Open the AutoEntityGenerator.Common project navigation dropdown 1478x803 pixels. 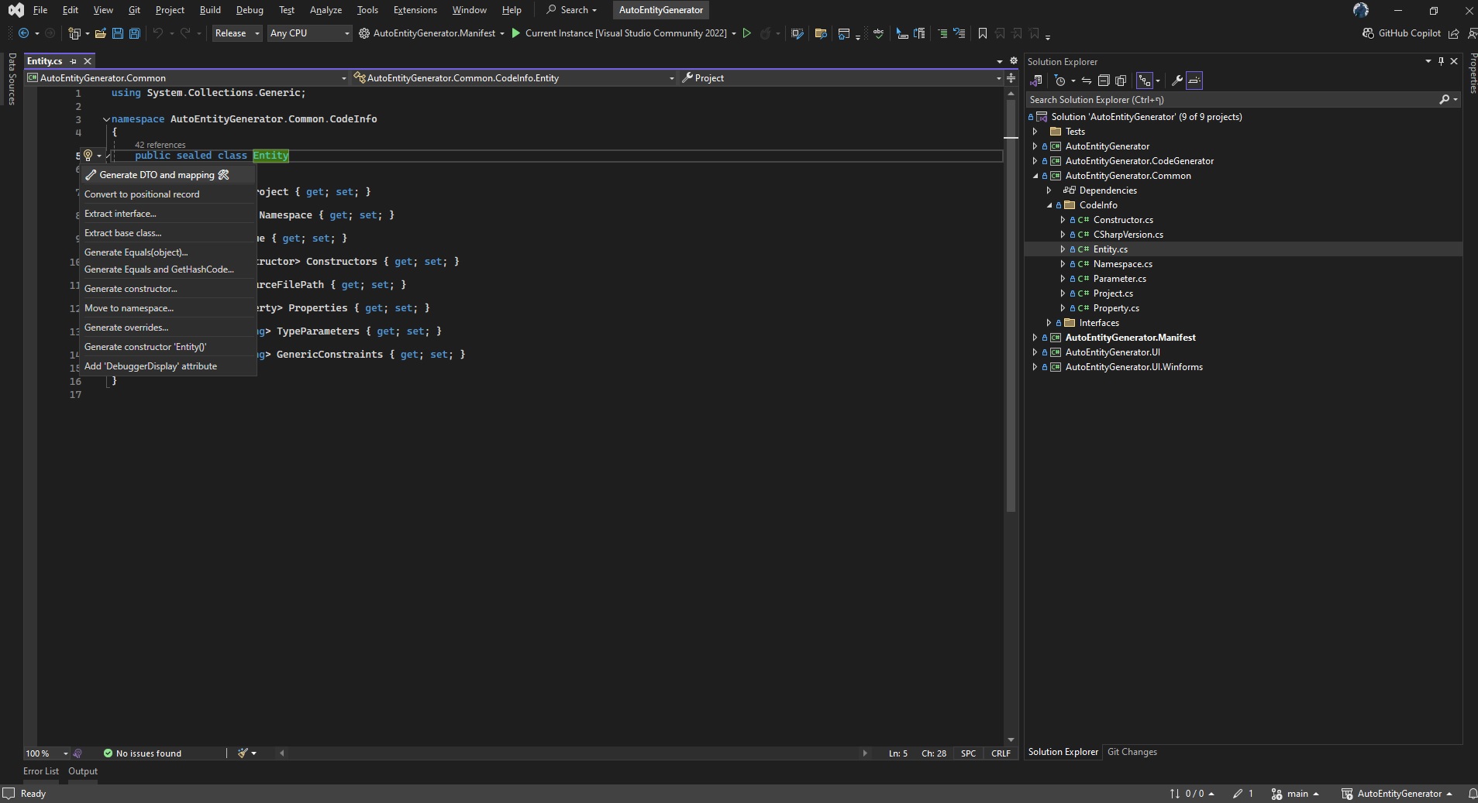187,78
